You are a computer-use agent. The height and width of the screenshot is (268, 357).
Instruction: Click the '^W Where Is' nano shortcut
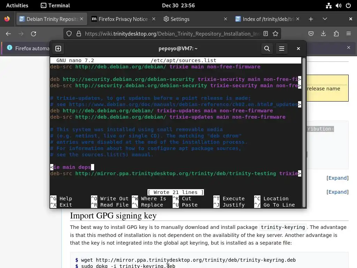tap(149, 199)
